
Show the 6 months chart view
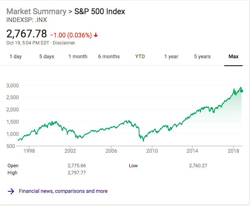tap(109, 57)
